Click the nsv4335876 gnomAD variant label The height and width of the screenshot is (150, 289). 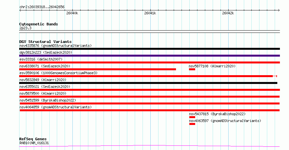56,46
